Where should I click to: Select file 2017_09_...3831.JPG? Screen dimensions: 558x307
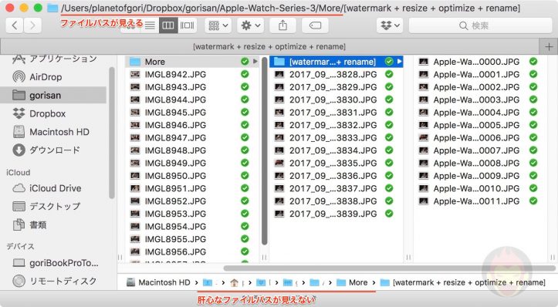click(x=336, y=113)
